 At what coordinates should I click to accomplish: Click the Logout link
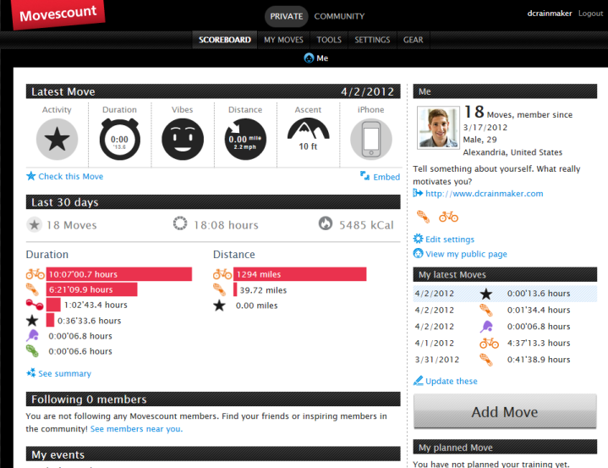[x=590, y=14]
